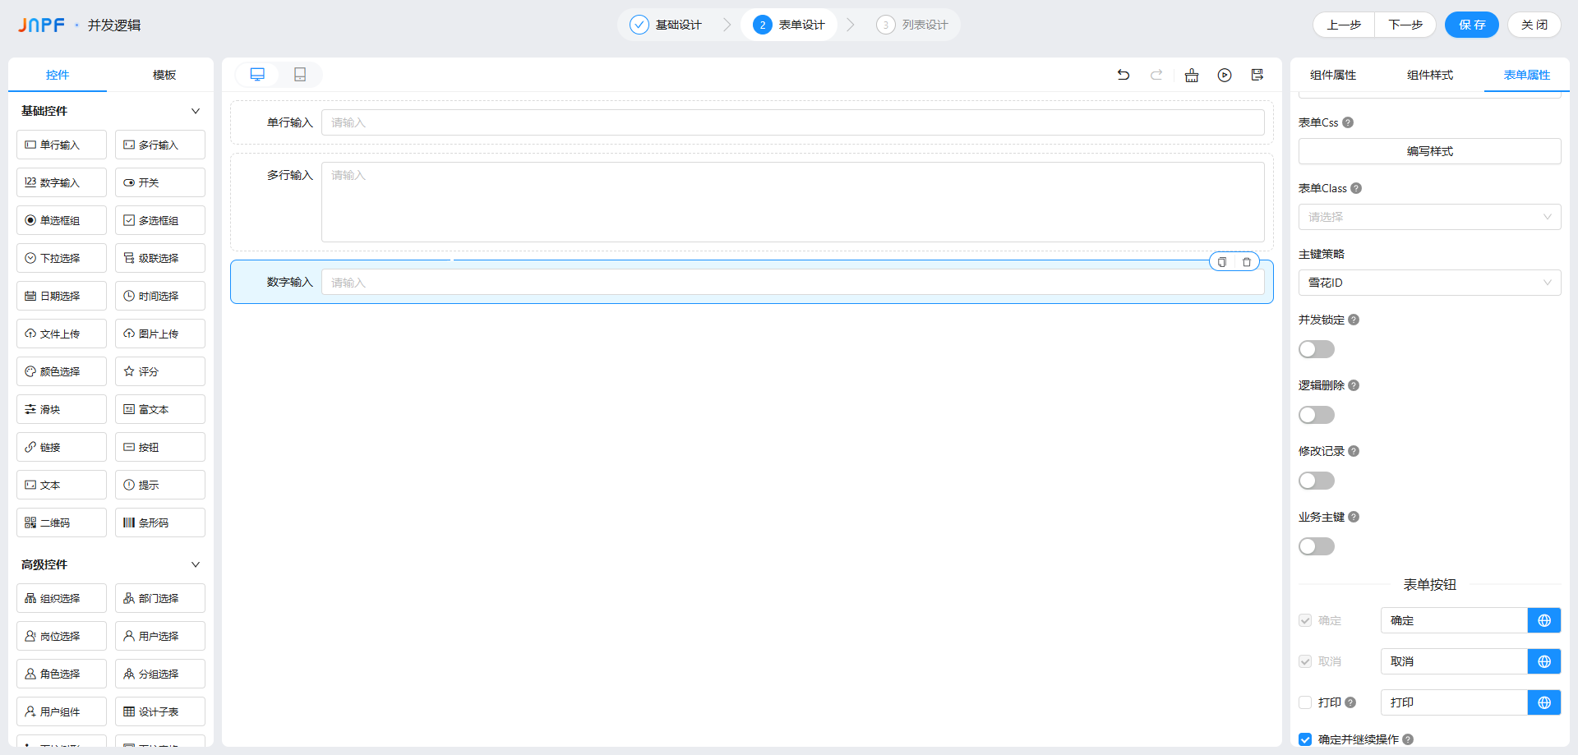The width and height of the screenshot is (1578, 755).
Task: Click the 单行输入 text field on canvas
Action: pyautogui.click(x=793, y=122)
